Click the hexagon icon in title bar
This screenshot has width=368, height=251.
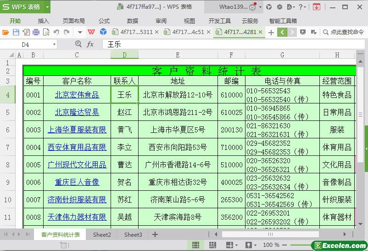[x=279, y=7]
